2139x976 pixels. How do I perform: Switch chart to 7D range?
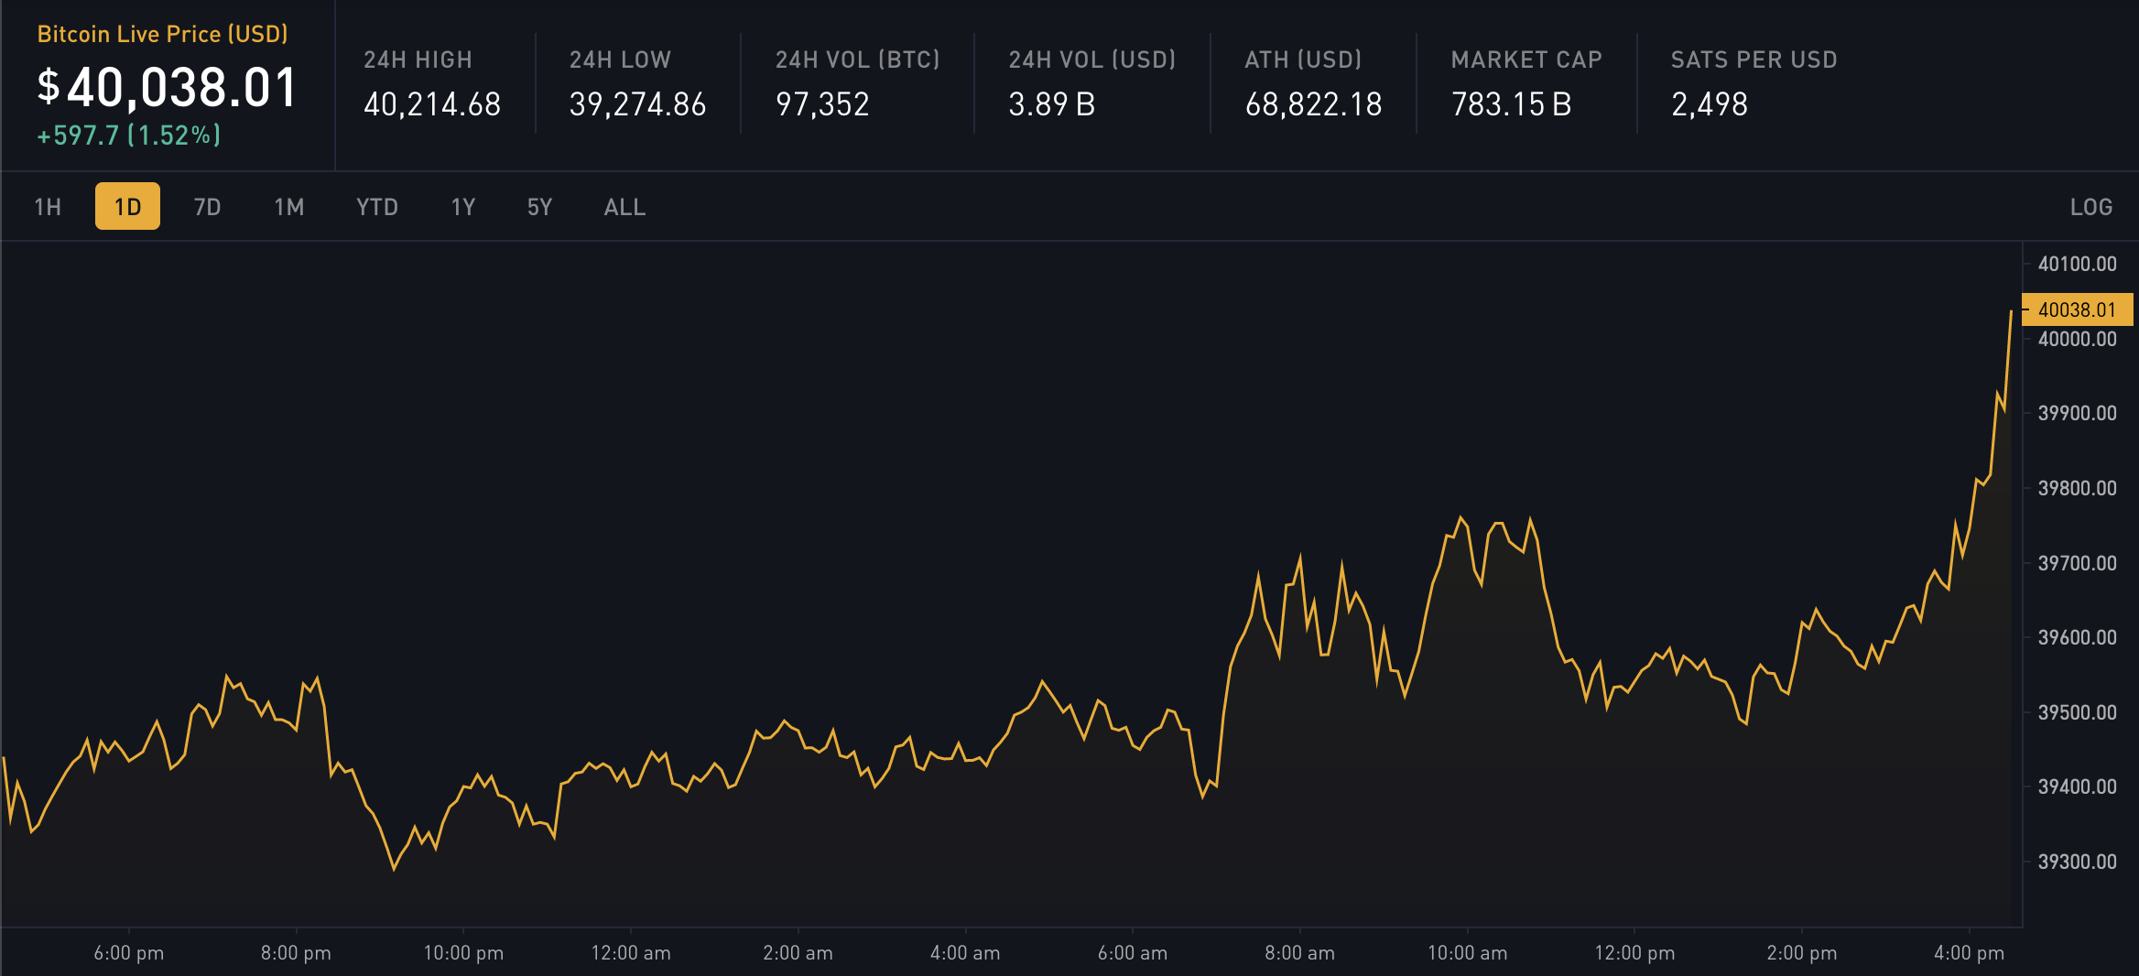pyautogui.click(x=208, y=207)
